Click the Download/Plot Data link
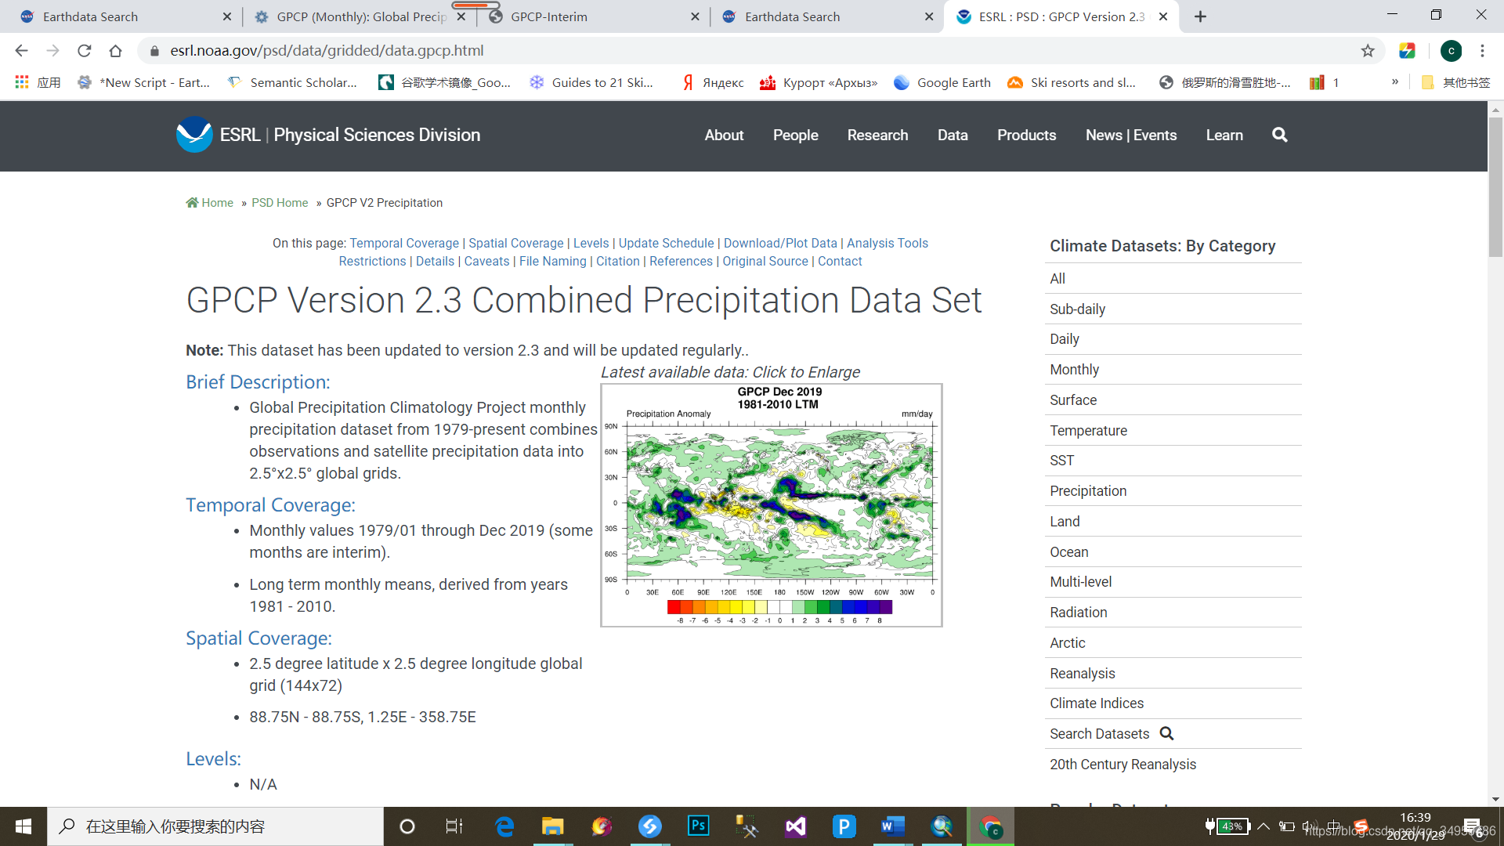Viewport: 1504px width, 846px height. pos(780,243)
